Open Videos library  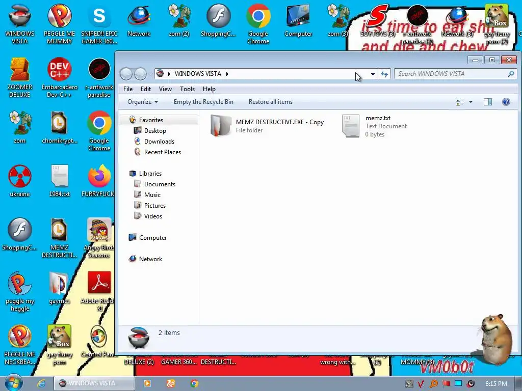coord(153,216)
